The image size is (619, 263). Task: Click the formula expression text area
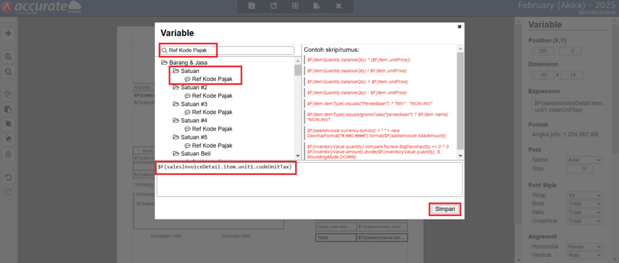[308, 184]
